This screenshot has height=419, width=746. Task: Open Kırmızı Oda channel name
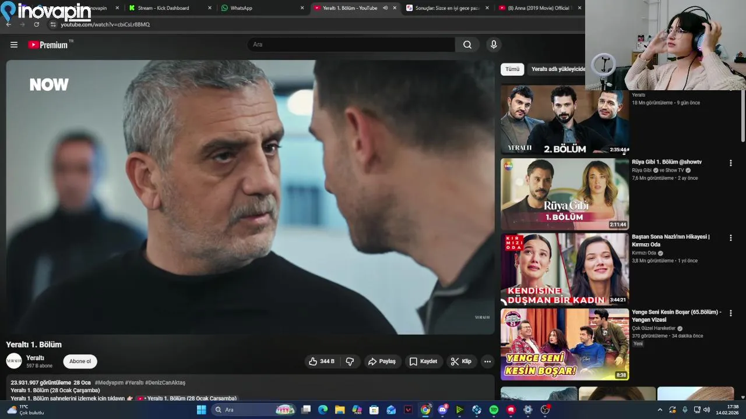644,253
